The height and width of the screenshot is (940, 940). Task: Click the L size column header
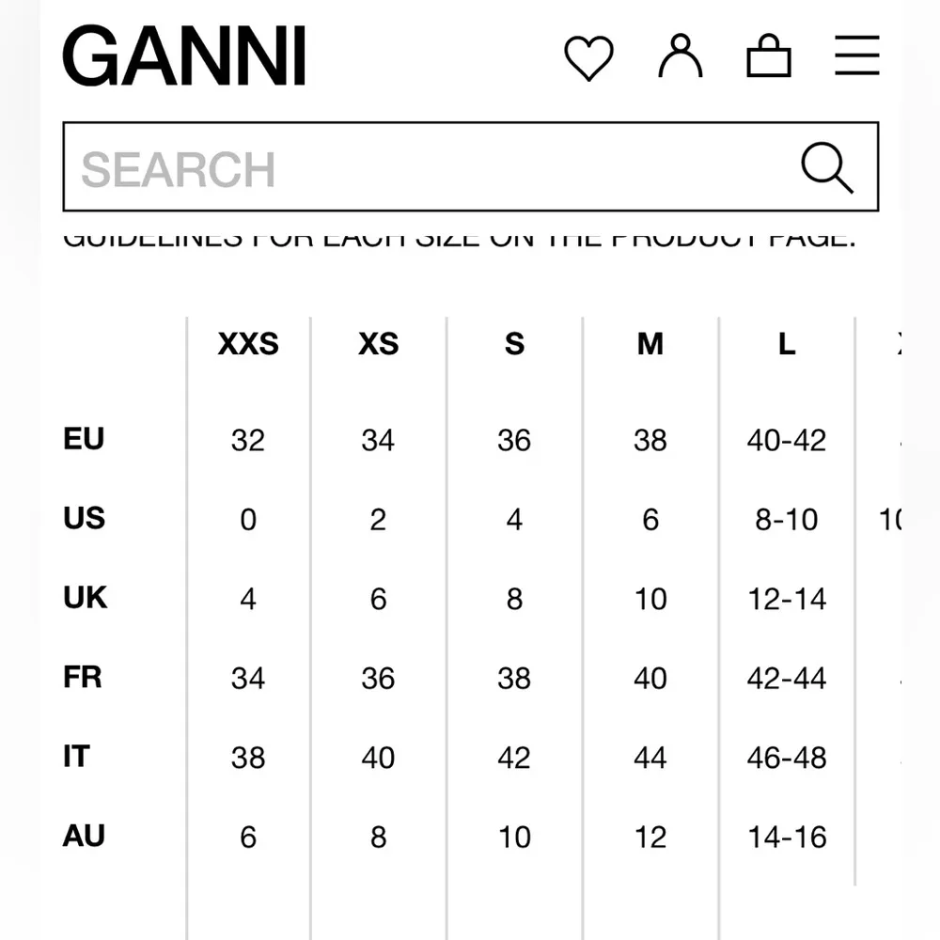(787, 345)
